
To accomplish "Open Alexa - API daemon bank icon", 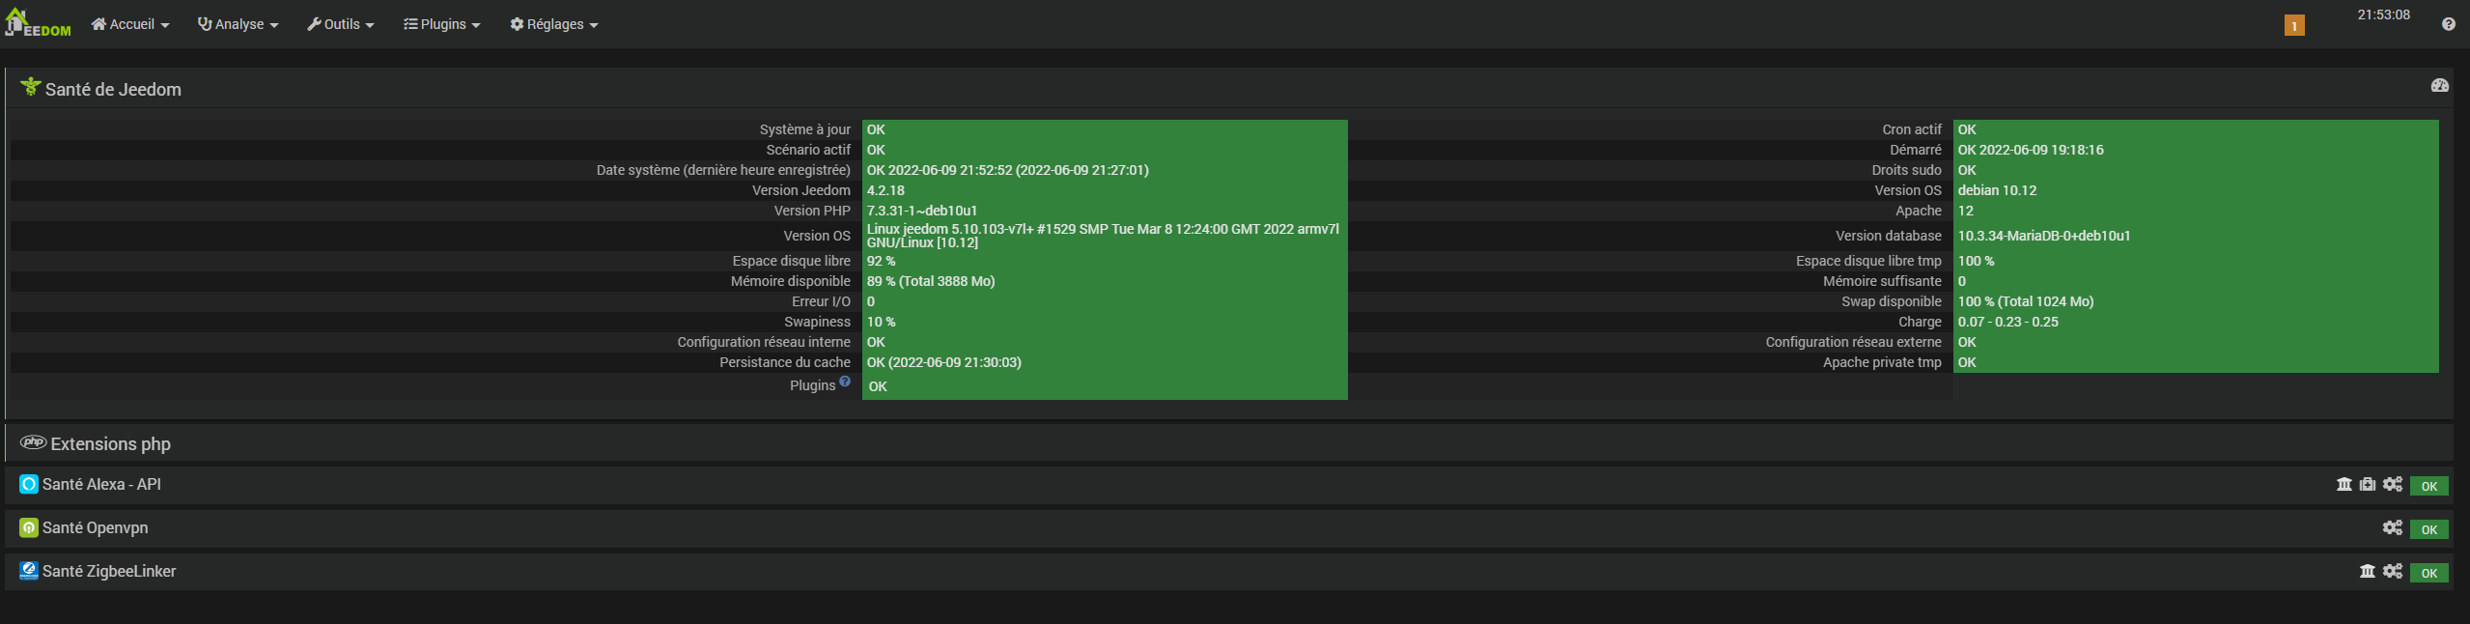I will click(2344, 485).
